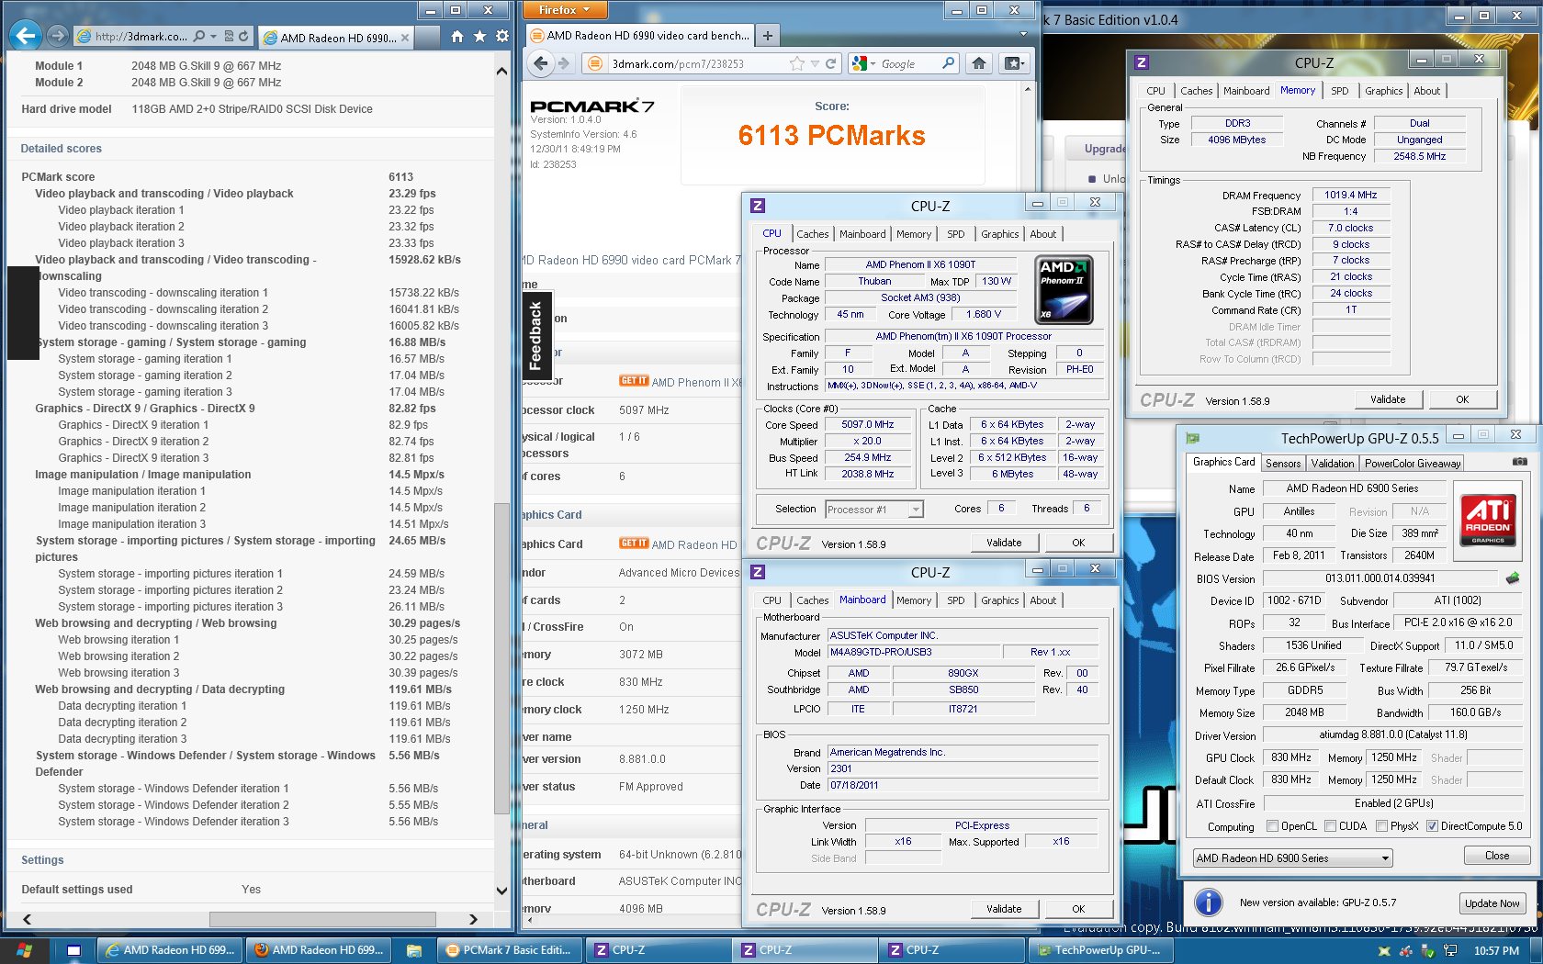Save the BIOS with GPU-Z chip icon
This screenshot has width=1543, height=964.
click(x=1512, y=578)
